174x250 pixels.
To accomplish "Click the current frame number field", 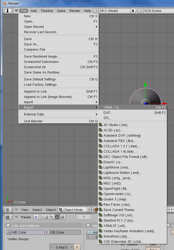I will pyautogui.click(x=84, y=217).
